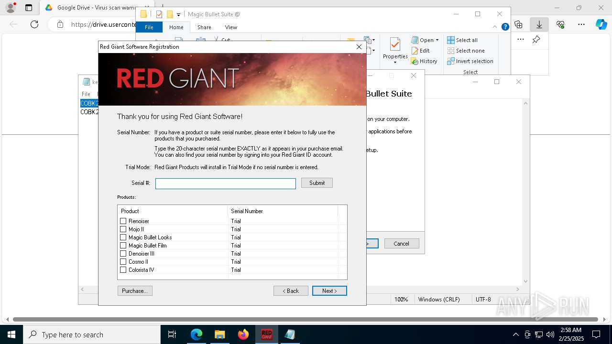This screenshot has width=612, height=344.
Task: Choose Select none in the ribbon
Action: click(x=466, y=51)
